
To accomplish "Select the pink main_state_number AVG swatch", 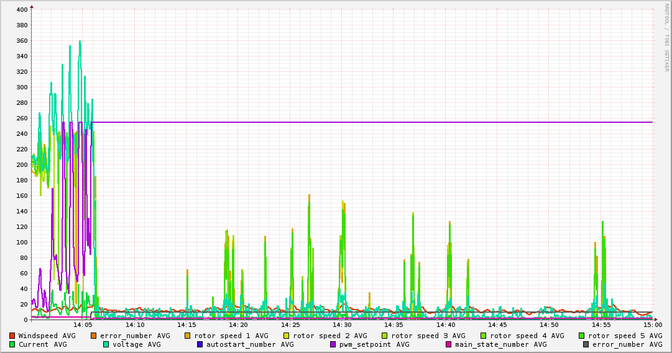I will tap(449, 344).
